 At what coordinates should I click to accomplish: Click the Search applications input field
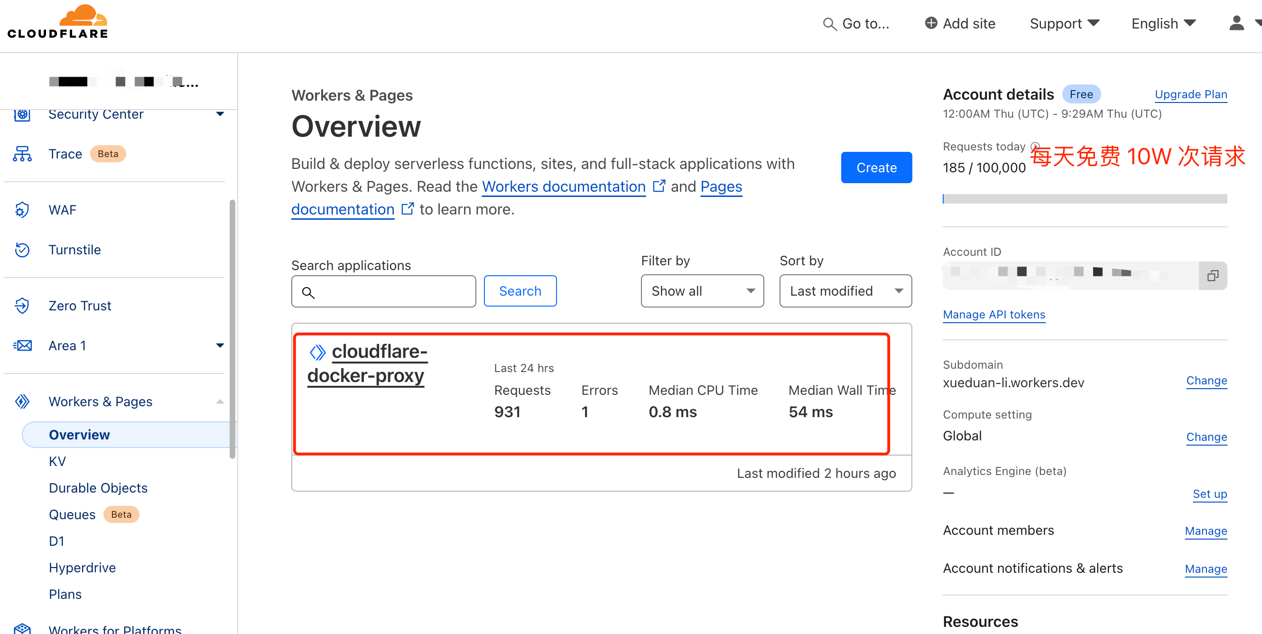coord(392,292)
